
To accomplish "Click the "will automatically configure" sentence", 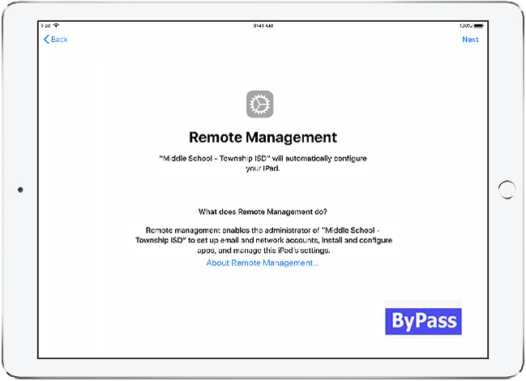I will (x=263, y=163).
